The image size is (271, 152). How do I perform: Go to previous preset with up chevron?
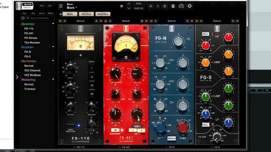click(129, 3)
